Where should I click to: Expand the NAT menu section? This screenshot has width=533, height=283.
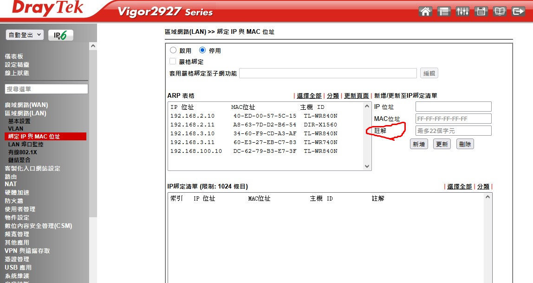[x=11, y=184]
